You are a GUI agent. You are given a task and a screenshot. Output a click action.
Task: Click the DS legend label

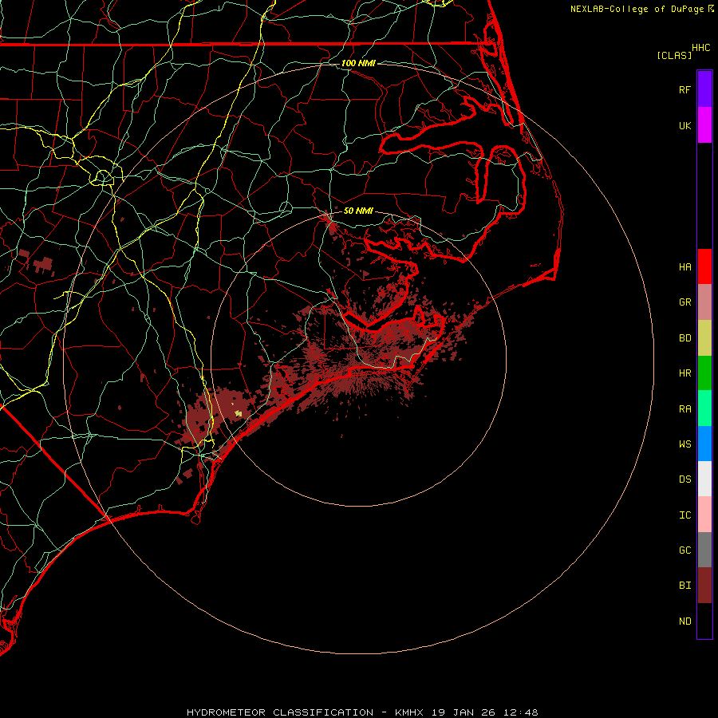(x=684, y=479)
